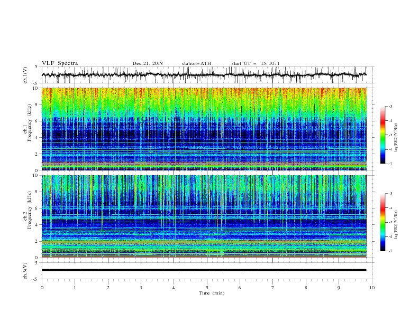The height and width of the screenshot is (323, 419).
Task: Click the ch.1 spectrogram "8" kHz tick label
Action: [38, 104]
